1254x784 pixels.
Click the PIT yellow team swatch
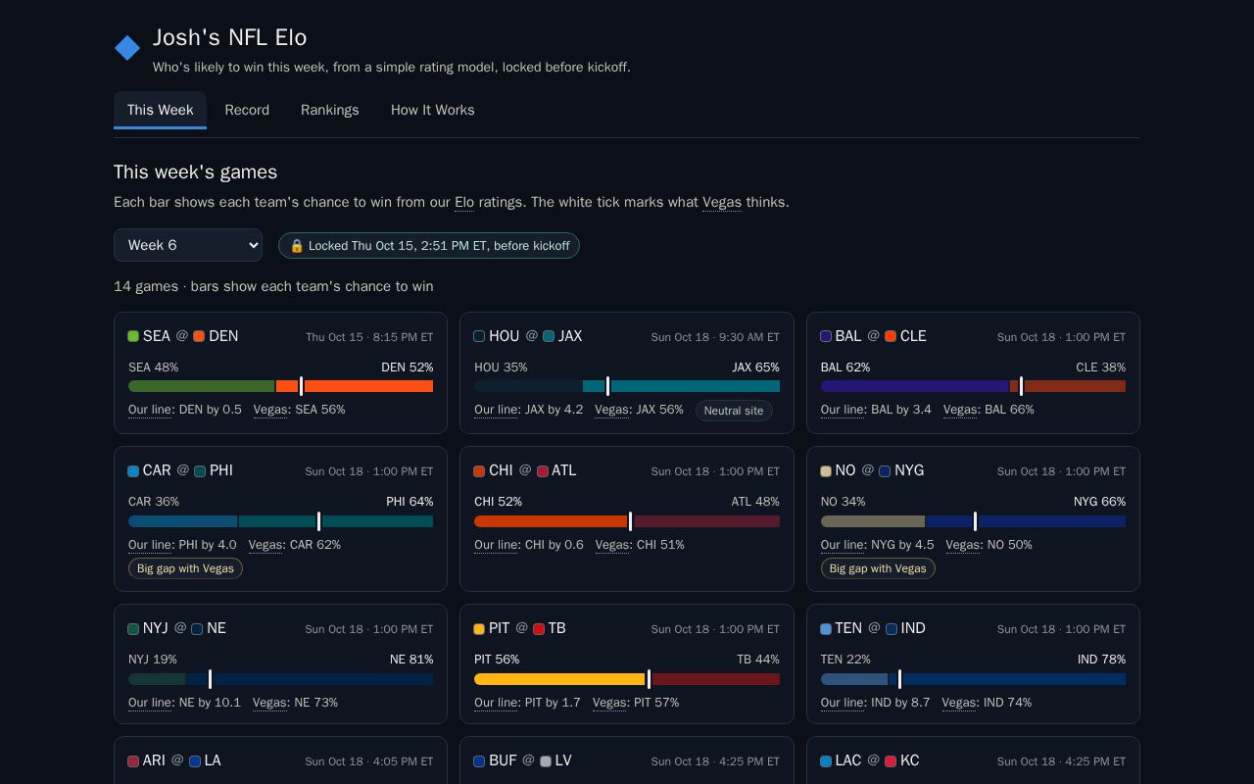[479, 629]
